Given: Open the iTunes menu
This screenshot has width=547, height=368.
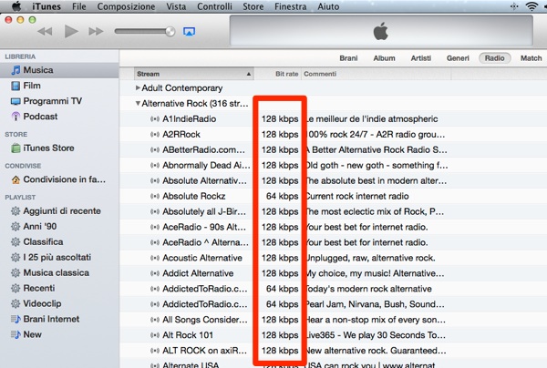Looking at the screenshot, I should [x=46, y=6].
